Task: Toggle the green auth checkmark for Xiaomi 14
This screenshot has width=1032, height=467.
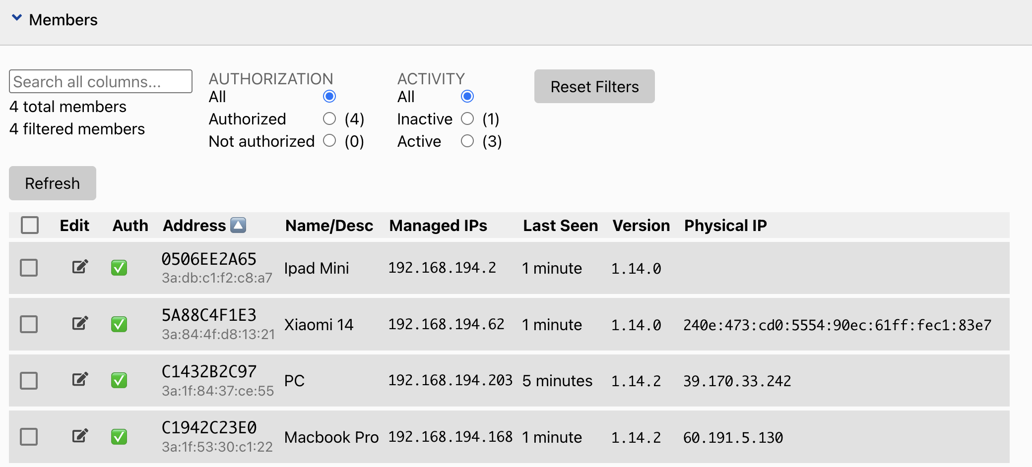Action: 119,324
